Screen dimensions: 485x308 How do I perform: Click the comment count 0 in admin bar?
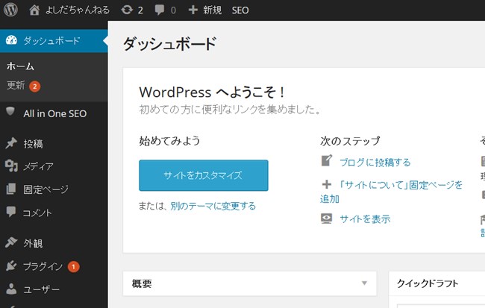(173, 10)
